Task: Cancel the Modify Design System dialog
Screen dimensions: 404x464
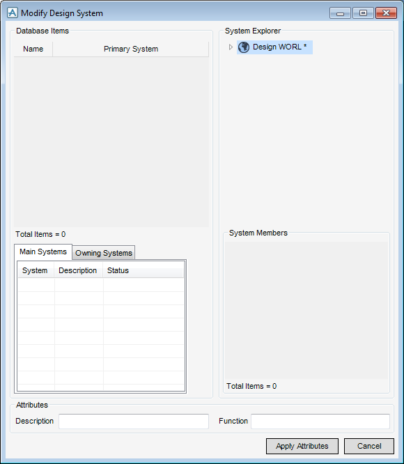Action: 368,446
